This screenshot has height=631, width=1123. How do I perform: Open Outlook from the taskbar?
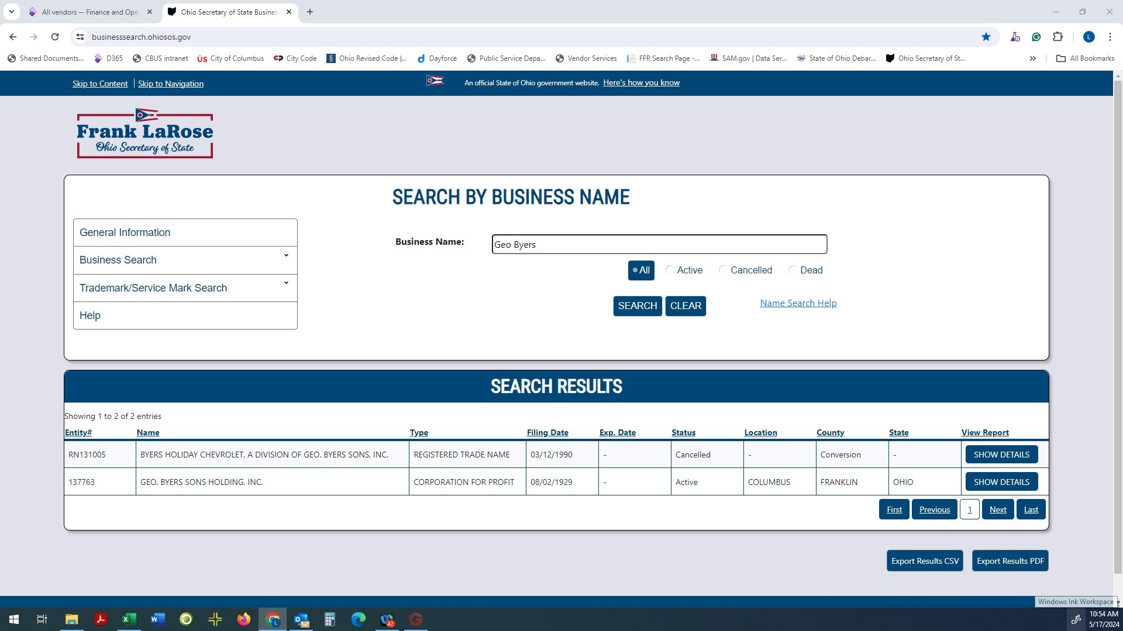click(x=301, y=619)
